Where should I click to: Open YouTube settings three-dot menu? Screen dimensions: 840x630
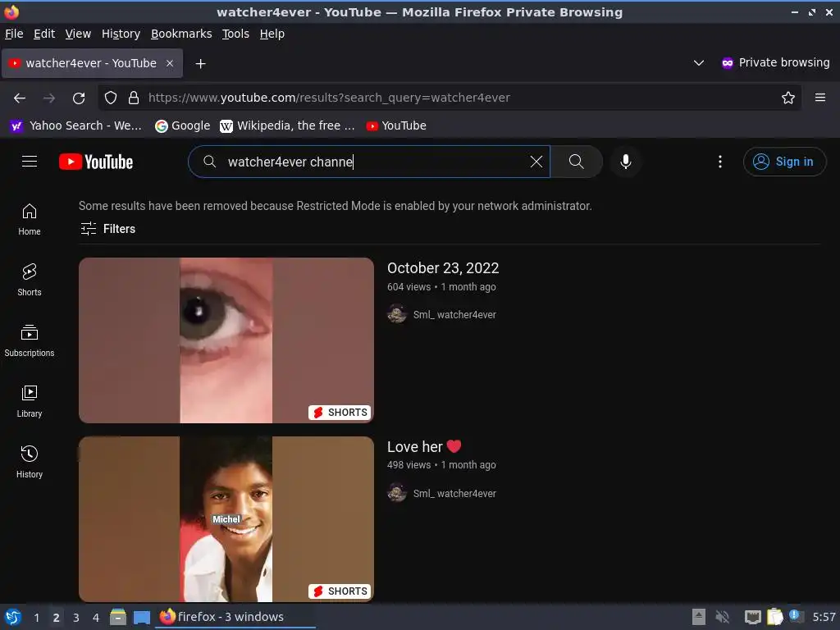[720, 162]
